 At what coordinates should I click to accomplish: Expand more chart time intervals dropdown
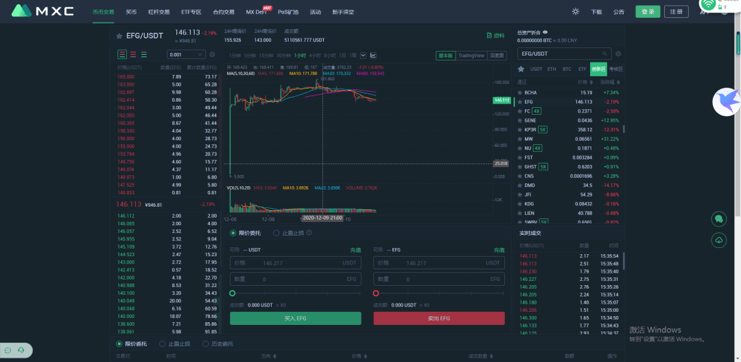[x=363, y=56]
